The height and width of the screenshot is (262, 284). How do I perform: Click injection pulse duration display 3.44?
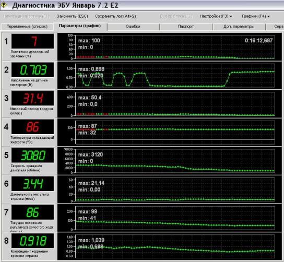pyautogui.click(x=32, y=184)
